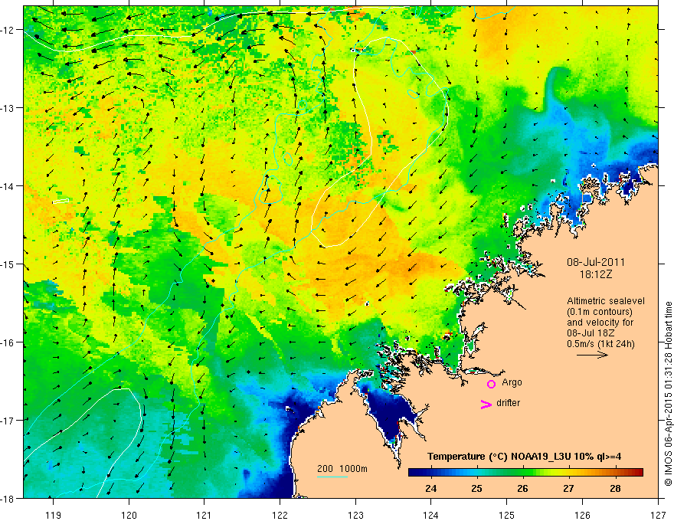Click the color bar tick label 27
The width and height of the screenshot is (674, 521).
coord(568,488)
